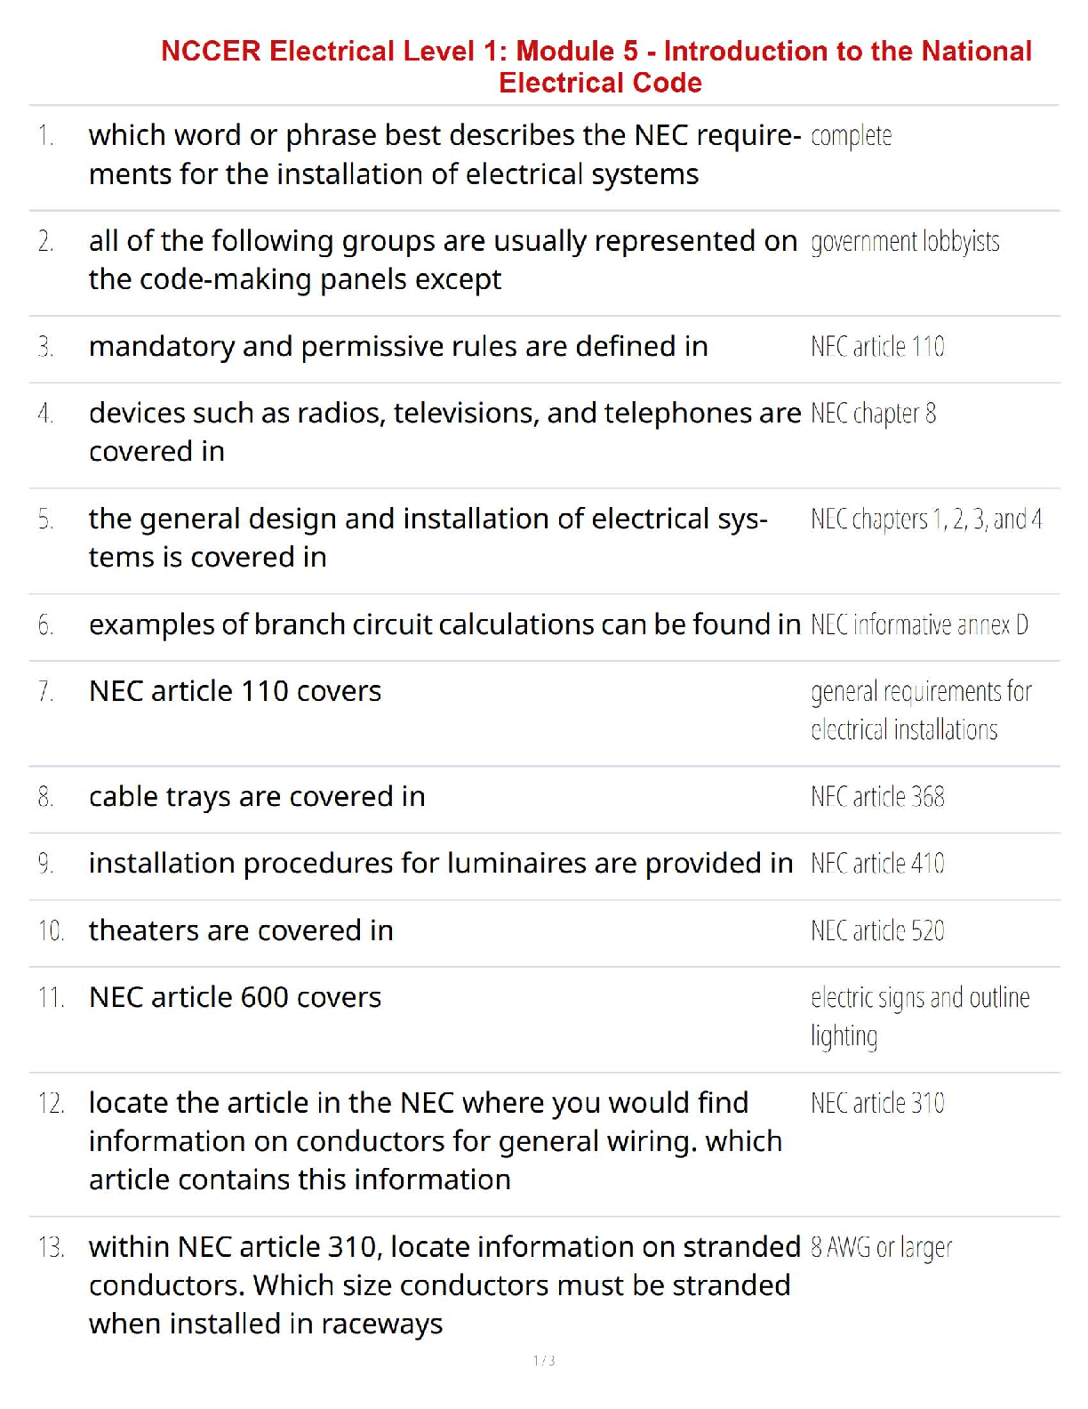The height and width of the screenshot is (1409, 1088).
Task: Click the "government lobbyists" answer text
Action: [x=905, y=242]
